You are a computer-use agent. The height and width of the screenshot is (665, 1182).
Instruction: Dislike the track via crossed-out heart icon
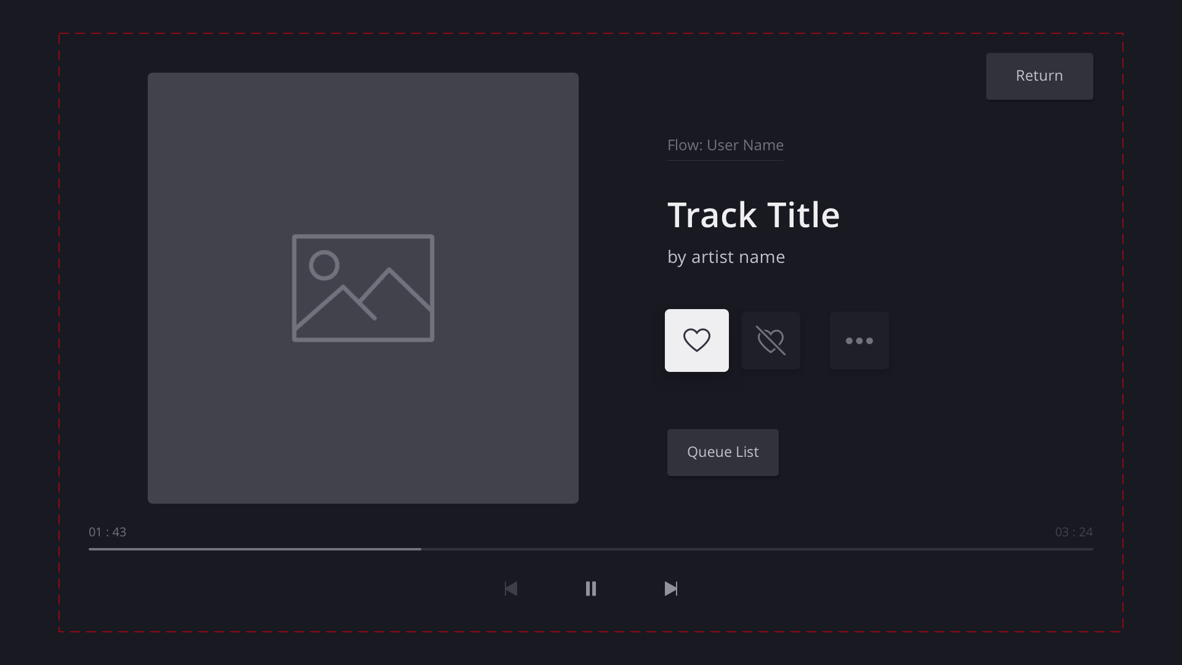tap(771, 341)
